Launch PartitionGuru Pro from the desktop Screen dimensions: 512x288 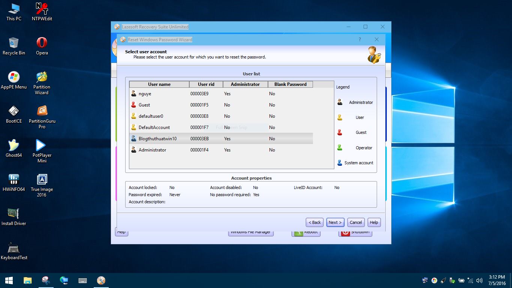(x=42, y=117)
